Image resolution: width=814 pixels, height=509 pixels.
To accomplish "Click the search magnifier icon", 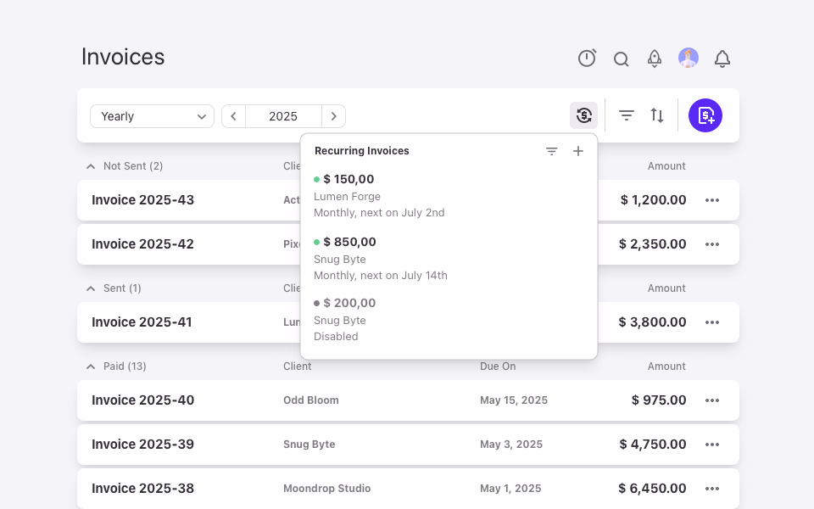I will [x=621, y=59].
